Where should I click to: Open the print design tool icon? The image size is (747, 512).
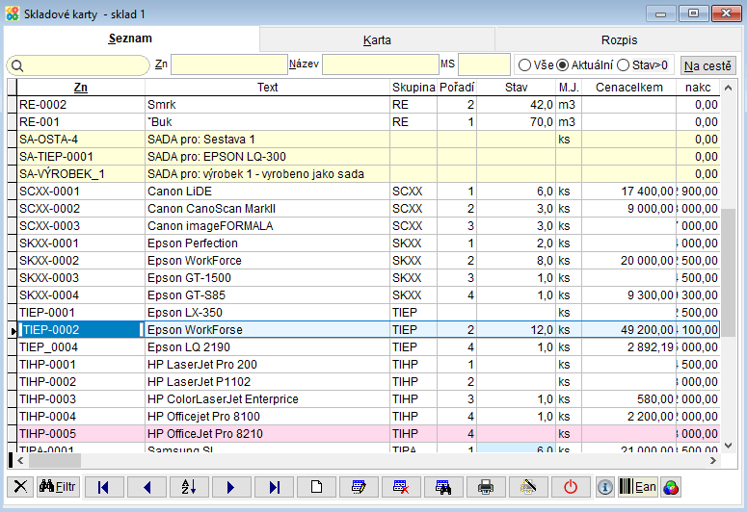click(x=528, y=487)
